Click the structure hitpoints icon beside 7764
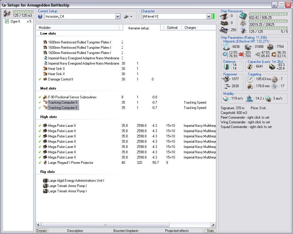The image size is (293, 234). tap(270, 47)
